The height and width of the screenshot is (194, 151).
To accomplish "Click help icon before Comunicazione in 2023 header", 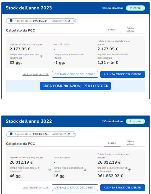I will click(x=103, y=8).
